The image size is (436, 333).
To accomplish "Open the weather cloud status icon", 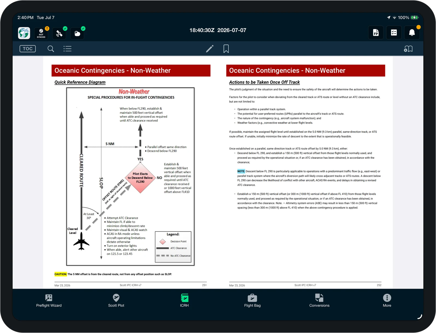I will pos(77,33).
